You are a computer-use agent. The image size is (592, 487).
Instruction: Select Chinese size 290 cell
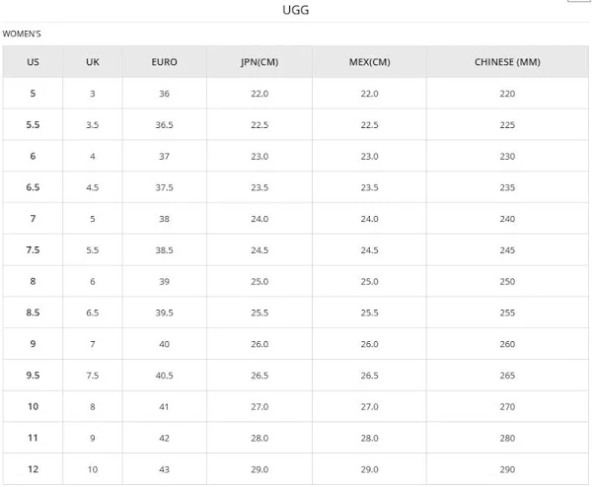(507, 469)
